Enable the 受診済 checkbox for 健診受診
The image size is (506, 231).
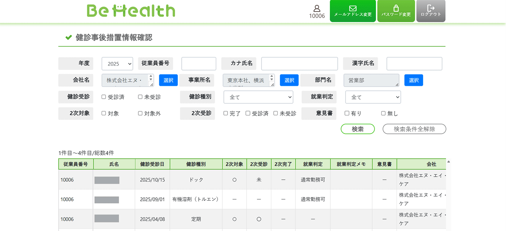pyautogui.click(x=104, y=97)
